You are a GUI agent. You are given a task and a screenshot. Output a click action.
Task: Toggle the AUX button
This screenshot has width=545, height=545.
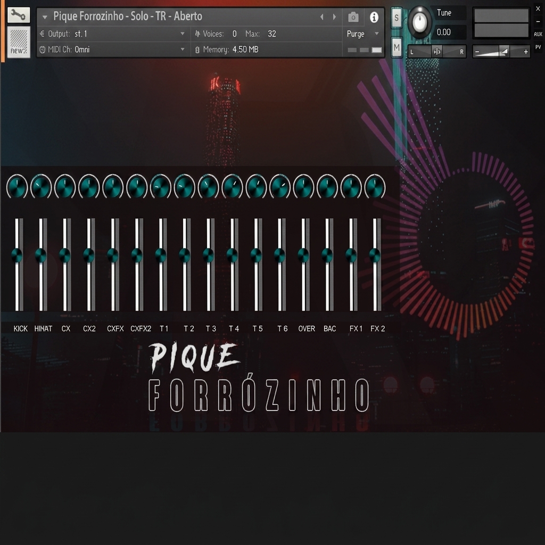pos(538,34)
